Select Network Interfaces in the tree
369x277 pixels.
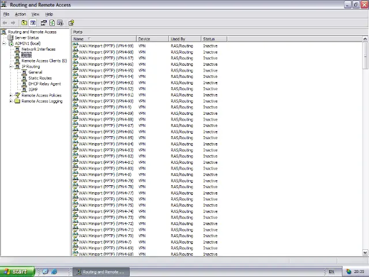39,49
